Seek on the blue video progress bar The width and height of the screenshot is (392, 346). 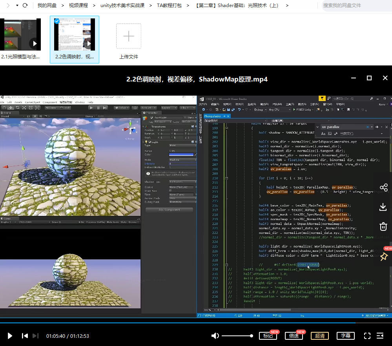coord(178,323)
